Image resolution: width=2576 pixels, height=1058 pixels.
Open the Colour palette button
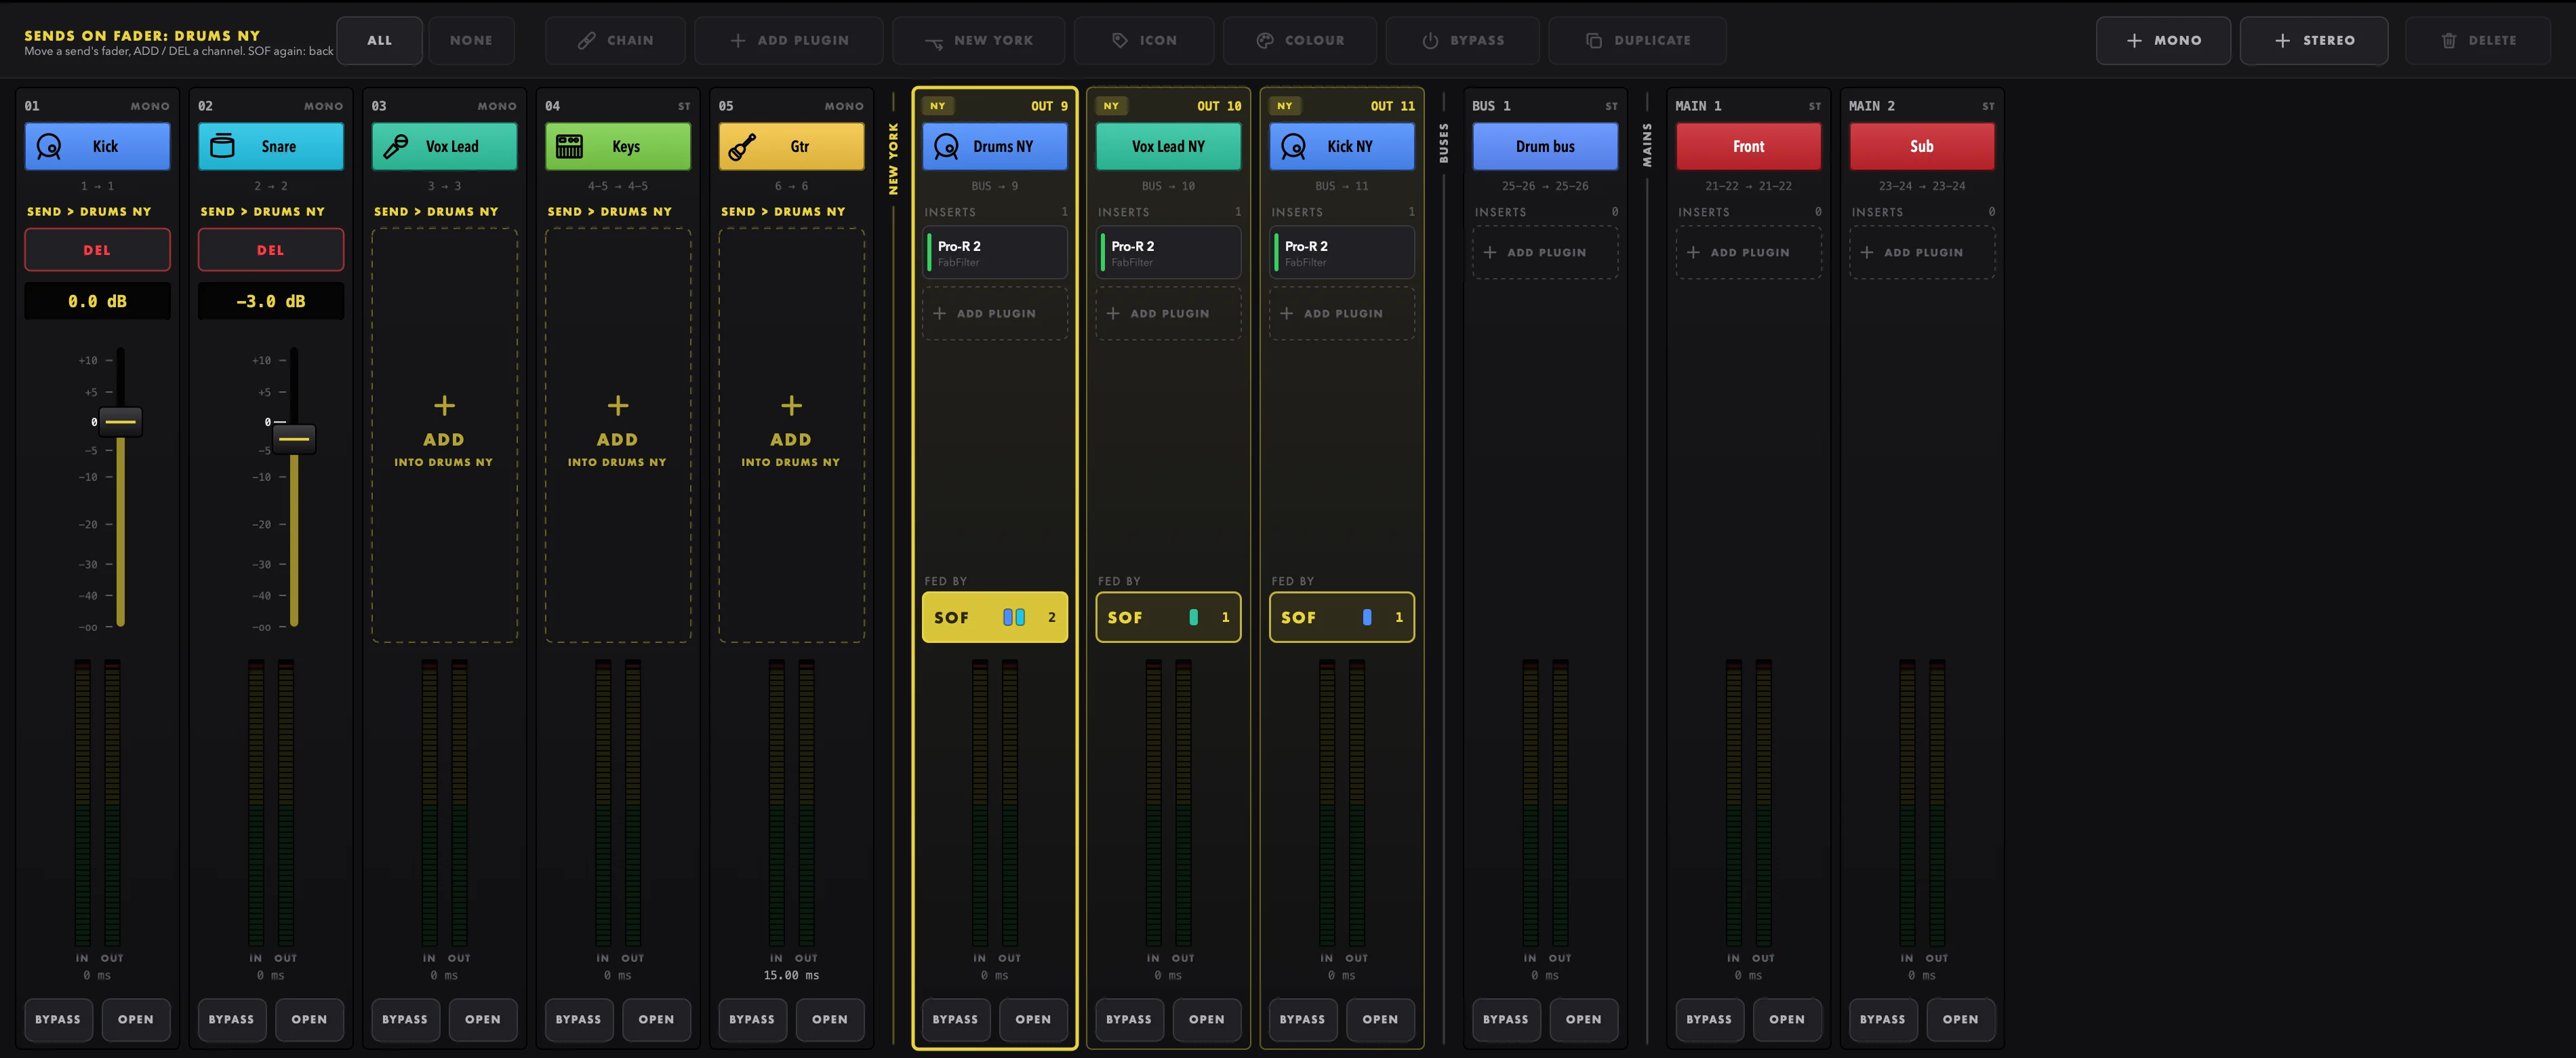click(x=1300, y=41)
